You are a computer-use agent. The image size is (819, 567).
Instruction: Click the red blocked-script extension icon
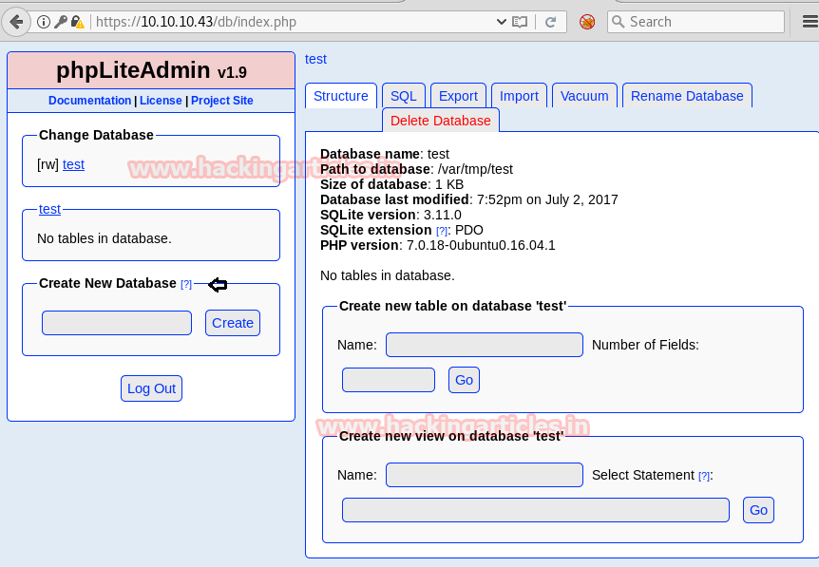pos(587,22)
